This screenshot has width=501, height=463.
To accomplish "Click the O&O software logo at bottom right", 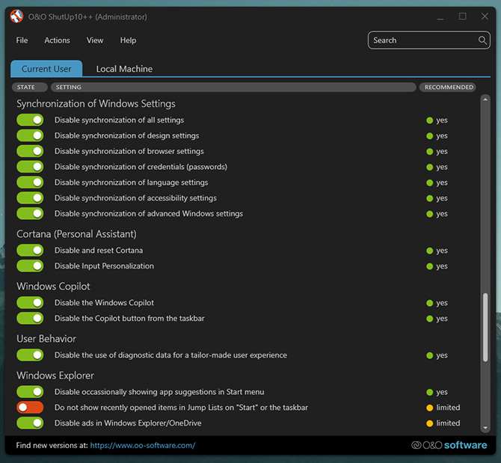I will 449,445.
